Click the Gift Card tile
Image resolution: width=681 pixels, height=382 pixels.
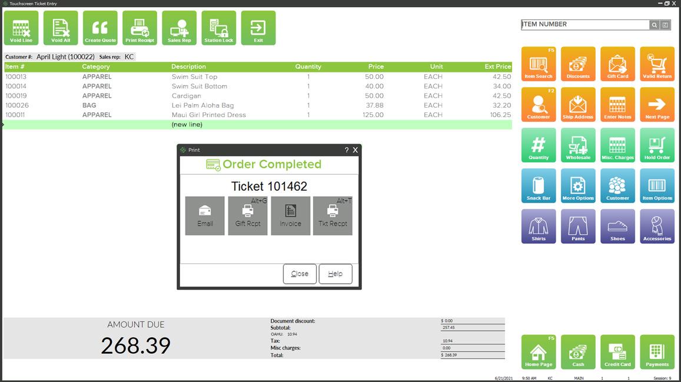tap(617, 64)
